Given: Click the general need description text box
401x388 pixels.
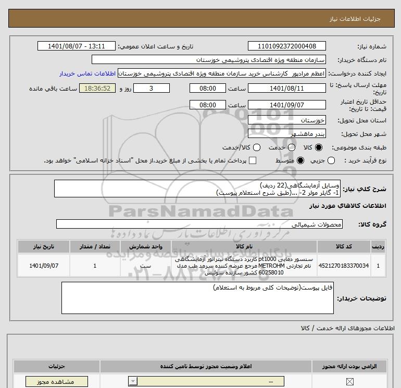Looking at the screenshot, I should 197,189.
